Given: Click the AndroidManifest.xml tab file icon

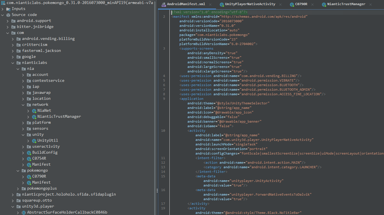Looking at the screenshot, I should point(164,5).
